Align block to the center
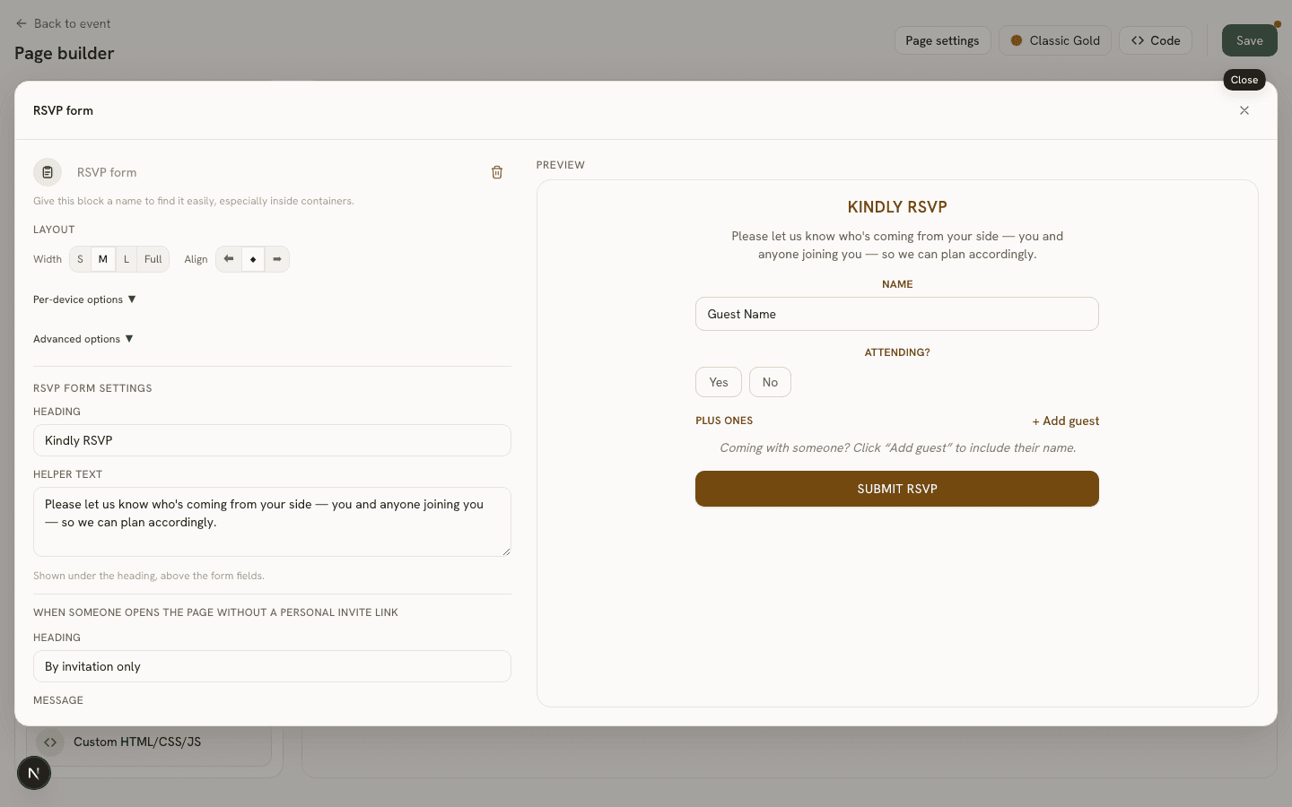The image size is (1292, 807). tap(253, 259)
